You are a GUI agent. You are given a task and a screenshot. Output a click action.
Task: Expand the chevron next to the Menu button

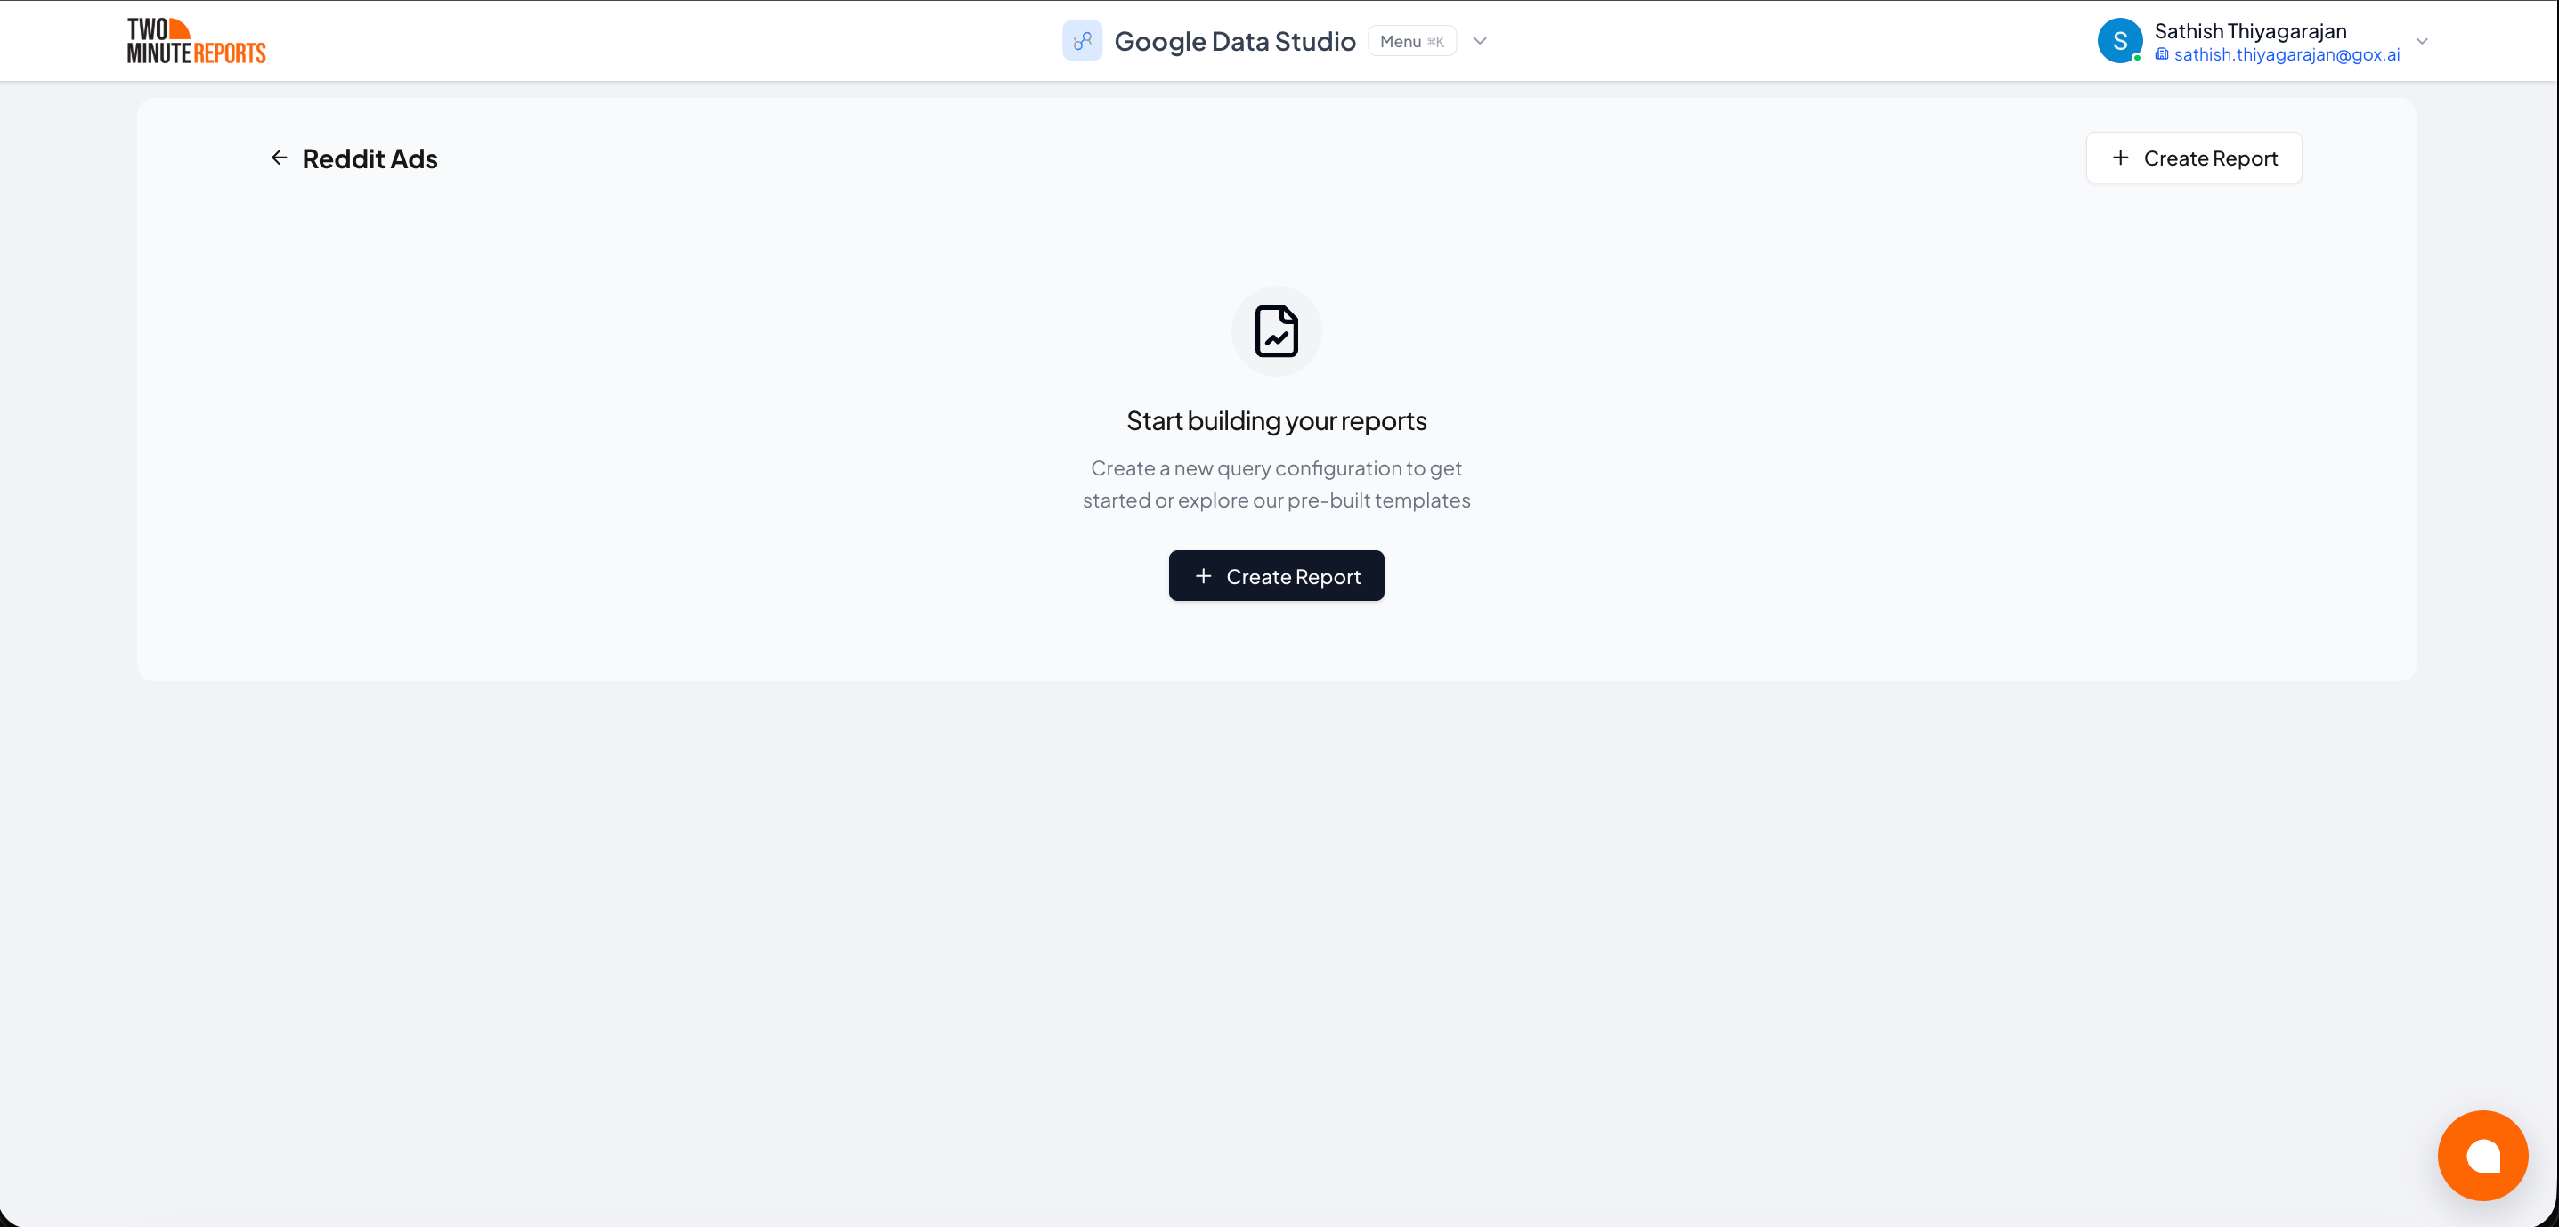click(x=1479, y=41)
